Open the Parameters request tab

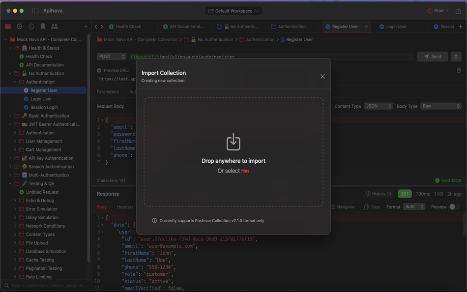click(108, 92)
